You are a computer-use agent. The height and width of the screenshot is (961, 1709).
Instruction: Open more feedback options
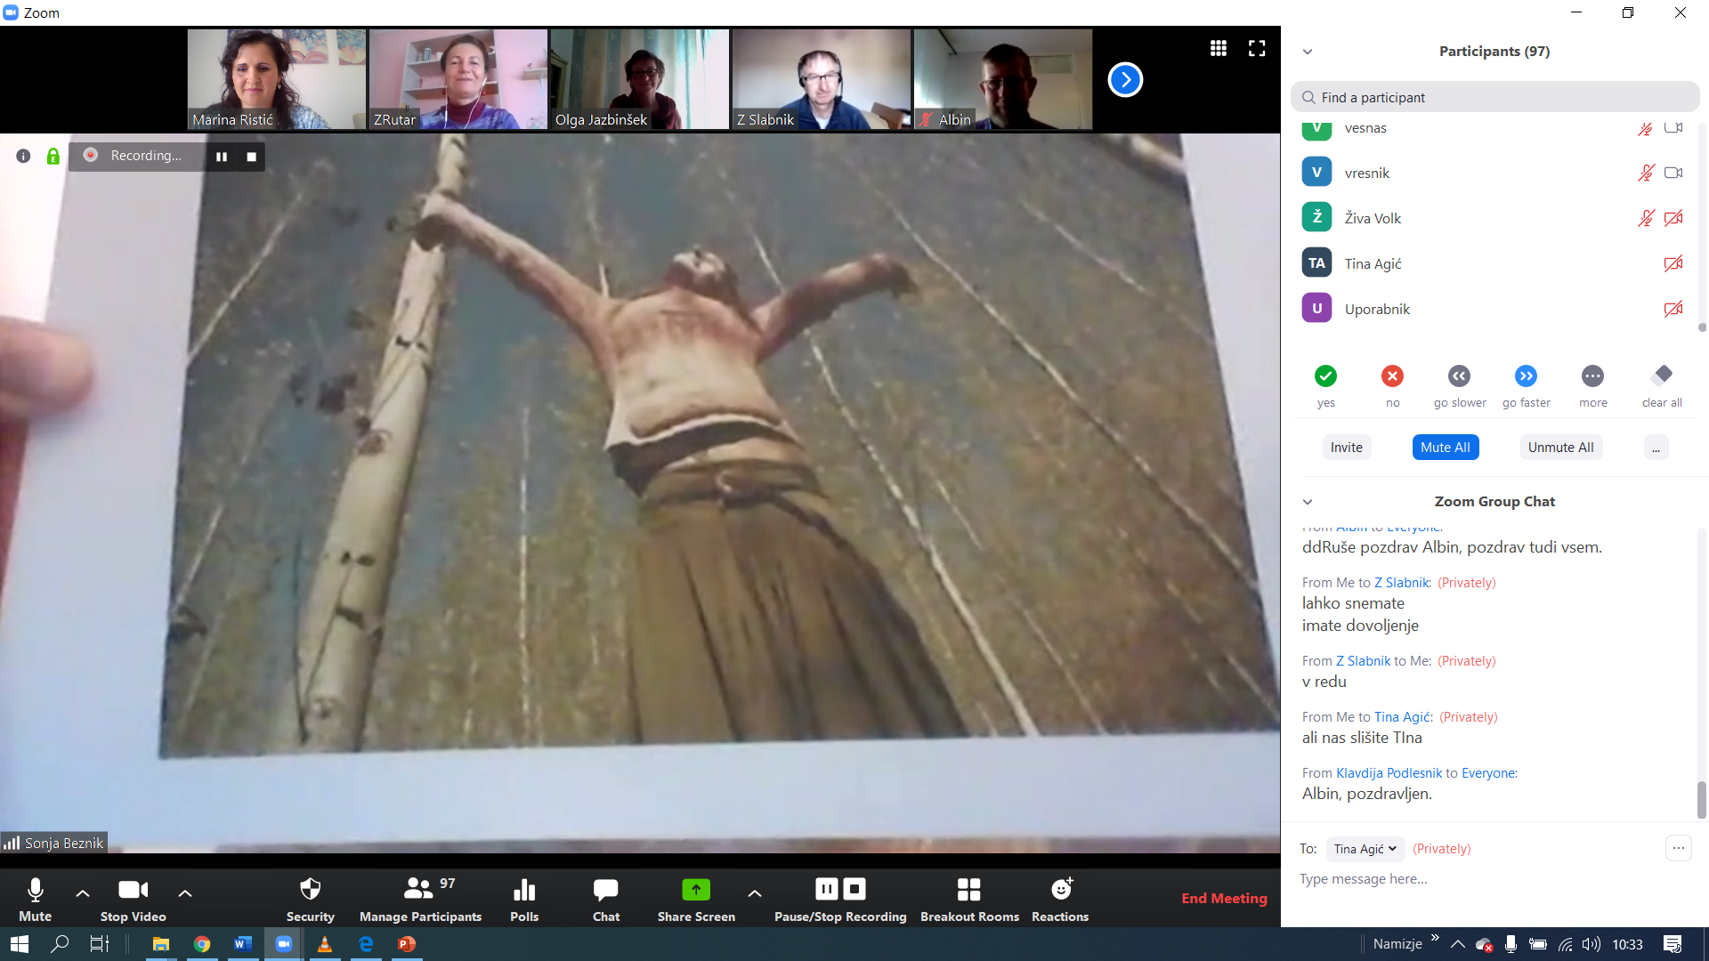[x=1592, y=376]
